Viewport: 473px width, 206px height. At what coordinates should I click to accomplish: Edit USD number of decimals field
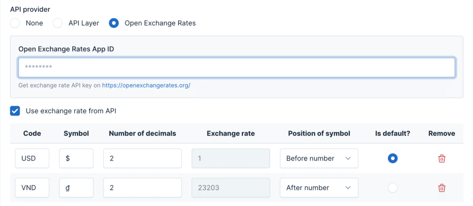coord(142,158)
